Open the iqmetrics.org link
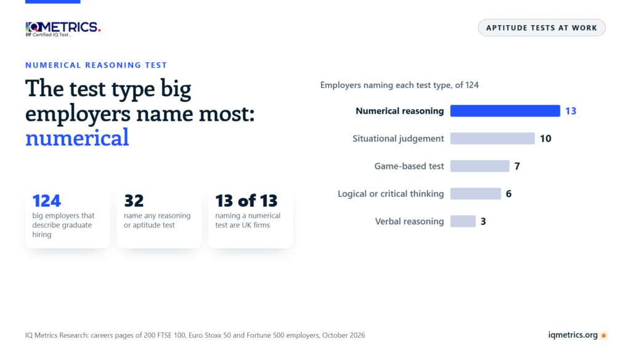Image resolution: width=631 pixels, height=355 pixels. coord(572,335)
